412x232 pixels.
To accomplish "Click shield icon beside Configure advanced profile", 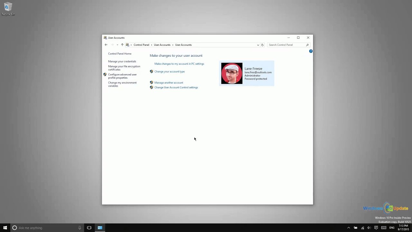I will 105,74.
